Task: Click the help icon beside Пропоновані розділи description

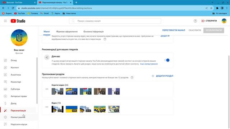Action: [132, 77]
